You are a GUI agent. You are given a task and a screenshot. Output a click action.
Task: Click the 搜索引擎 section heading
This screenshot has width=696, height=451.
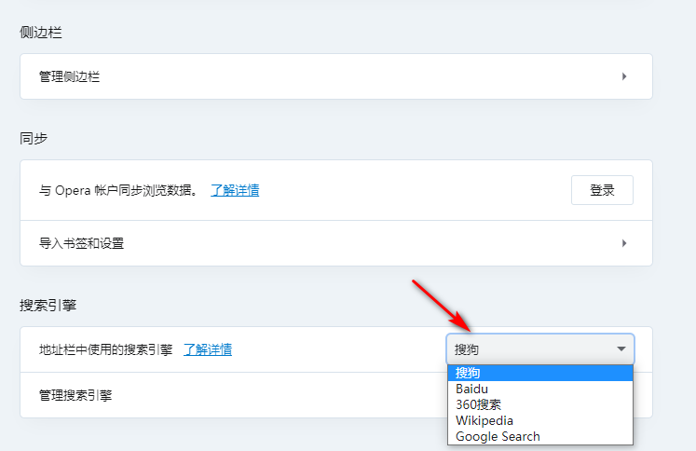[48, 306]
